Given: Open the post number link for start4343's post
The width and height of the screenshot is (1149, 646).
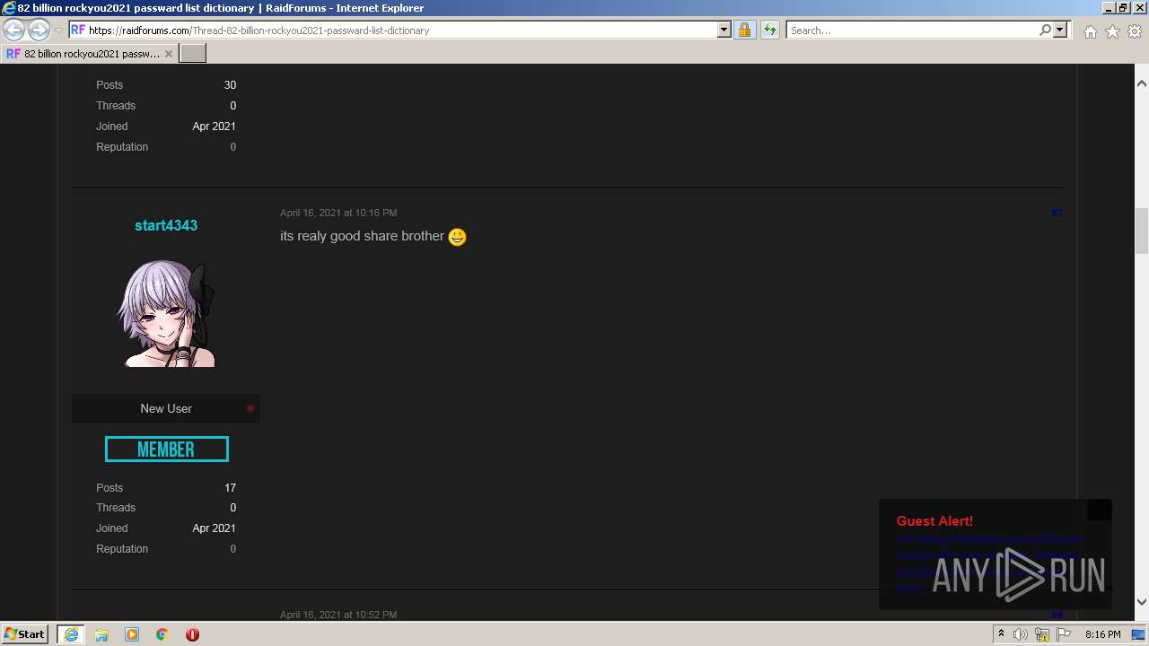Looking at the screenshot, I should (x=1057, y=213).
